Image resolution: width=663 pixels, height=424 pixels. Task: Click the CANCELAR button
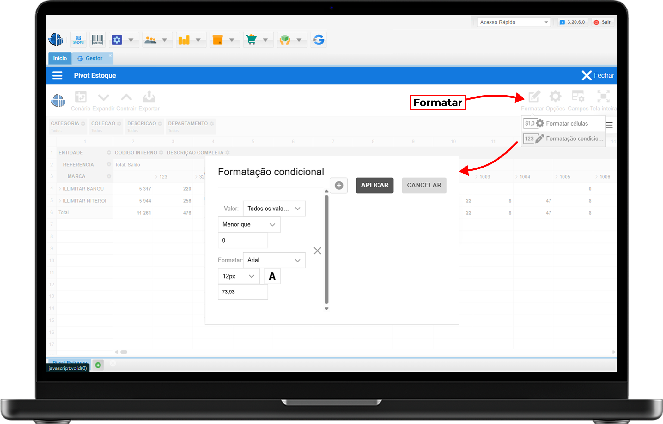tap(424, 185)
